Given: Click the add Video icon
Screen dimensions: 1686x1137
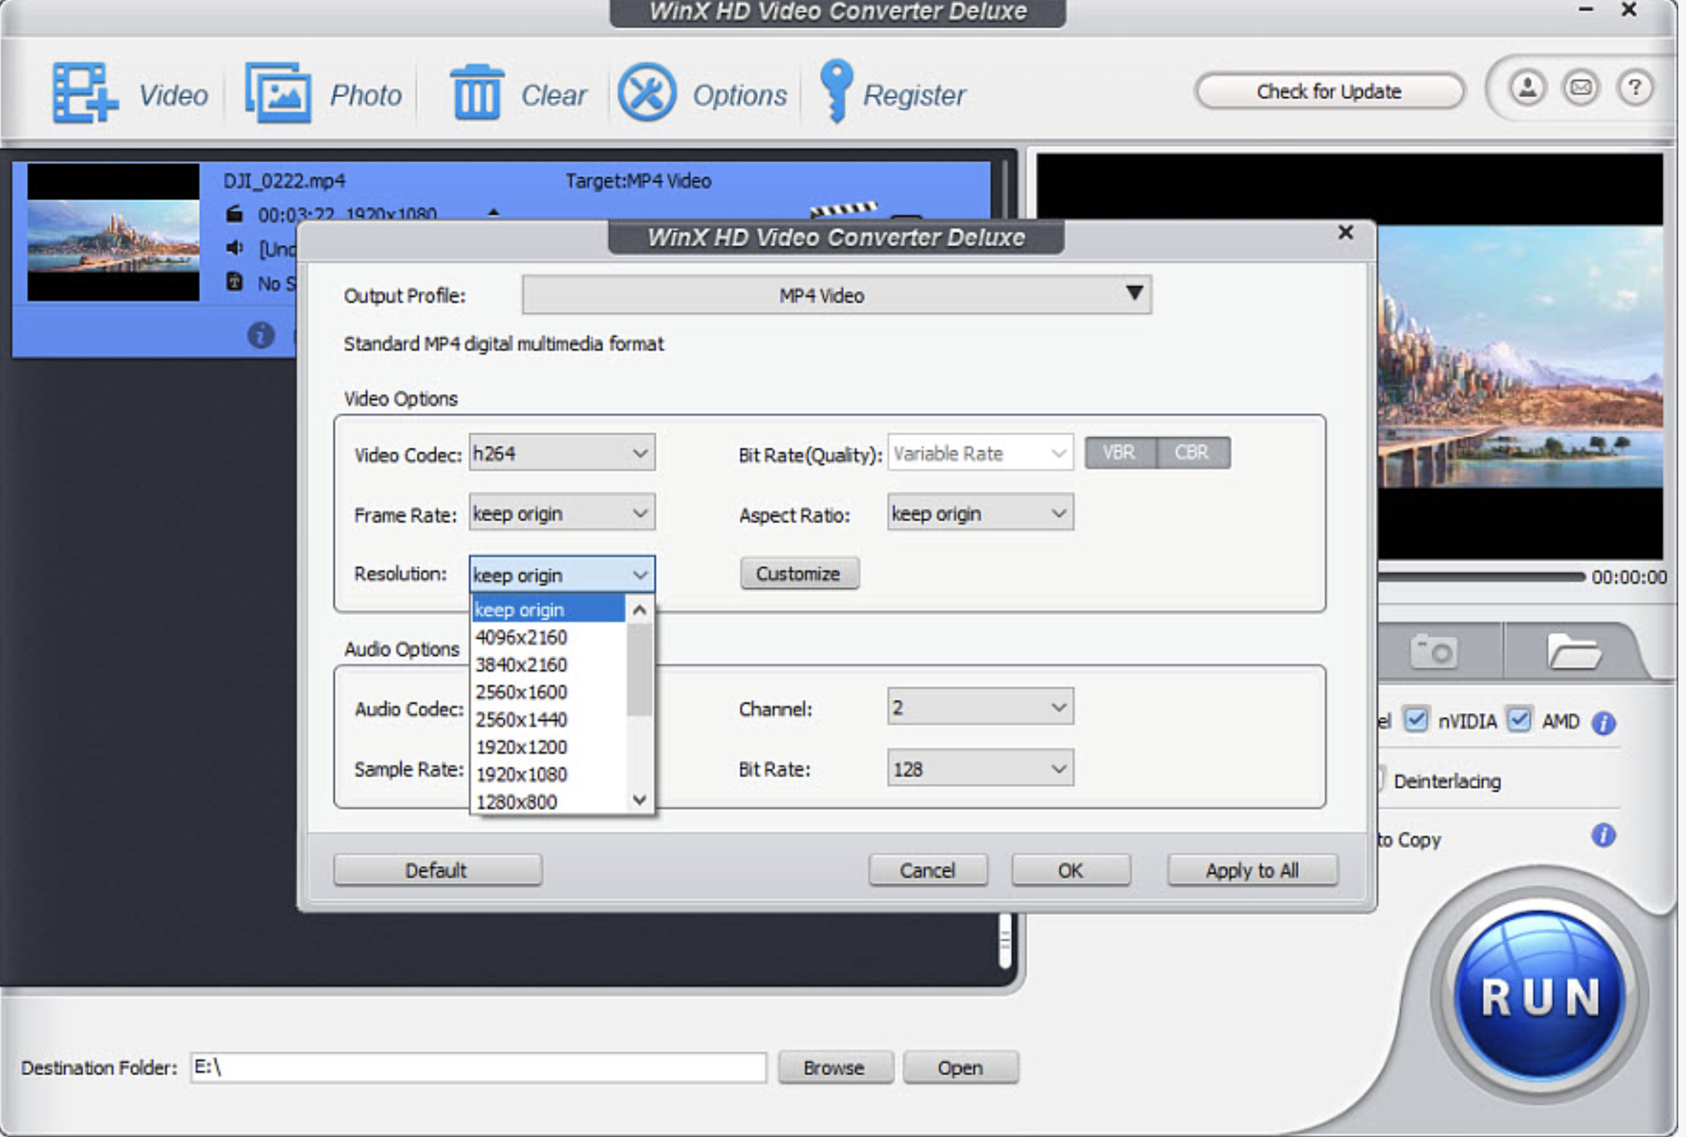Looking at the screenshot, I should pos(85,93).
